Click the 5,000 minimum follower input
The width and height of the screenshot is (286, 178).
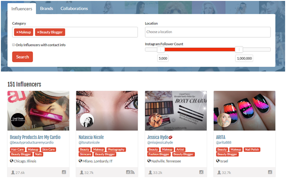point(163,59)
